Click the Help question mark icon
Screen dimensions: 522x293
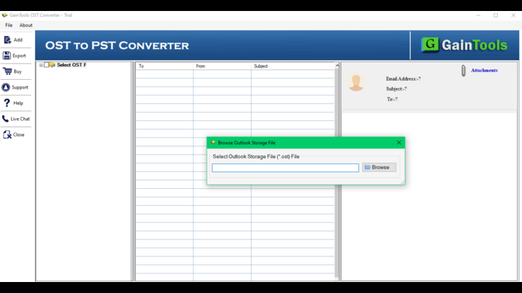coord(7,103)
